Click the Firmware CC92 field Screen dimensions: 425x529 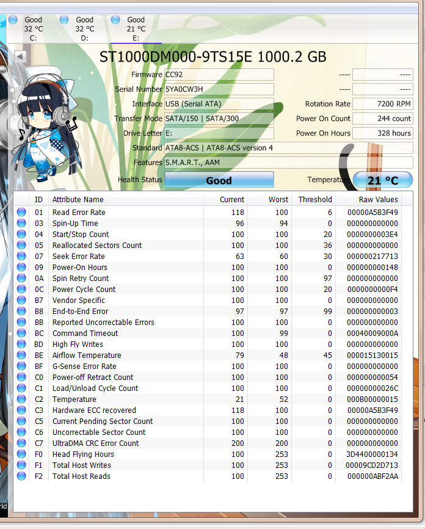219,75
